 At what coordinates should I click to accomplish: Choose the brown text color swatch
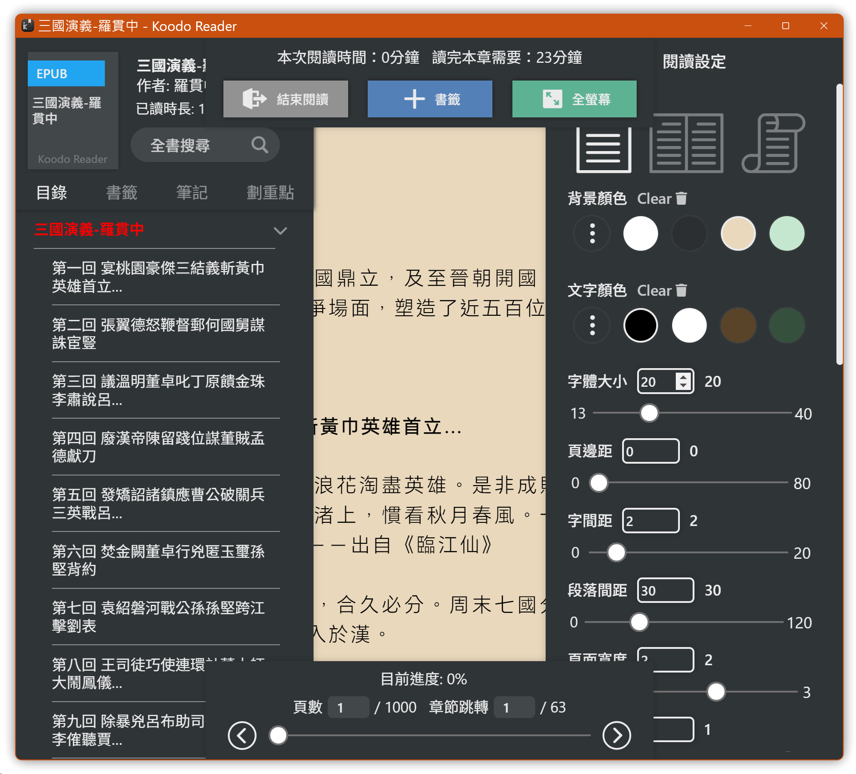[738, 325]
